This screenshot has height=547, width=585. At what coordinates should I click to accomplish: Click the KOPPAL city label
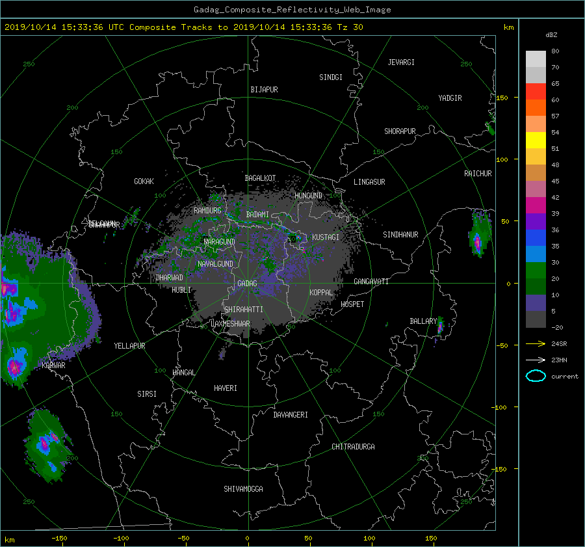point(321,293)
